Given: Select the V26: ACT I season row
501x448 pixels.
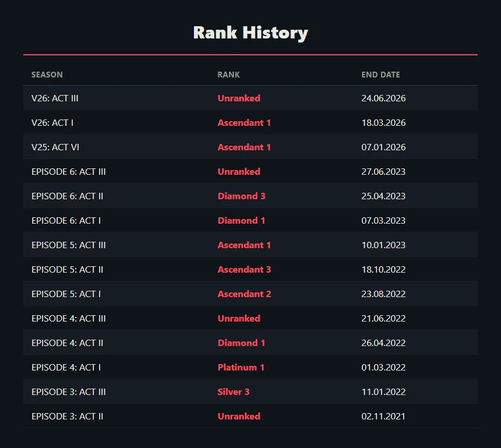Looking at the screenshot, I should [x=250, y=123].
